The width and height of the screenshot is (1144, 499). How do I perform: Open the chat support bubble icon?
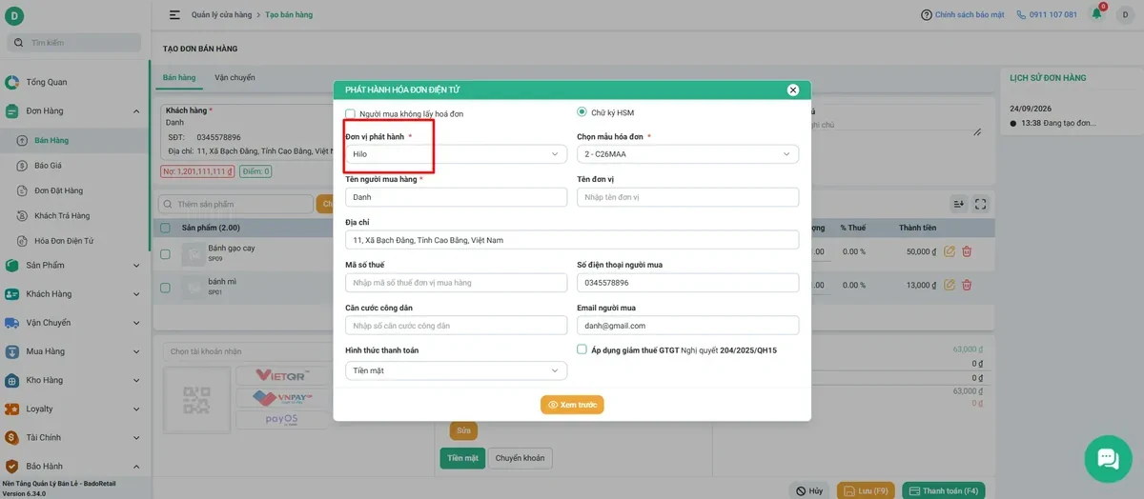[x=1108, y=459]
